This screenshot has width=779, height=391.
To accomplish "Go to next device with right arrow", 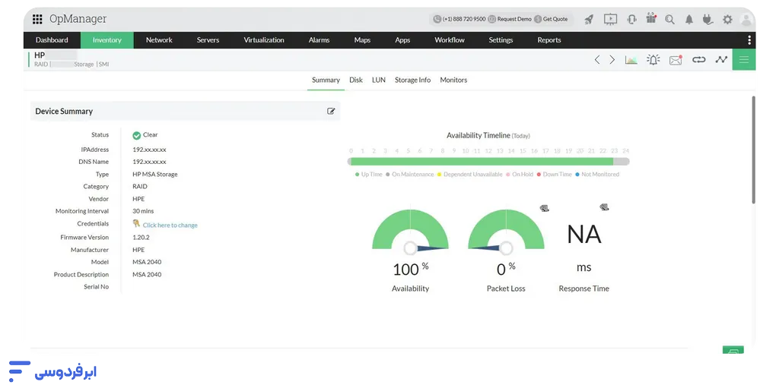I will (612, 60).
